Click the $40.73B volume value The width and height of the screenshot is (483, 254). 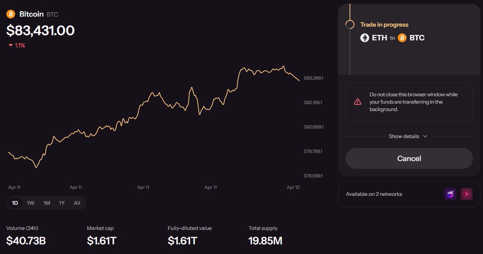point(26,241)
